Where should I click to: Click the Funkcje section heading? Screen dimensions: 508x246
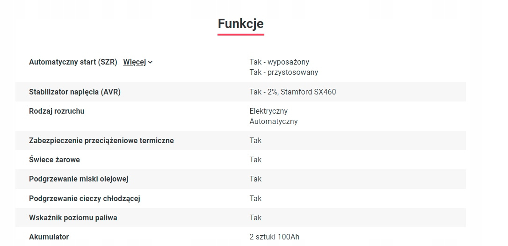(x=240, y=24)
